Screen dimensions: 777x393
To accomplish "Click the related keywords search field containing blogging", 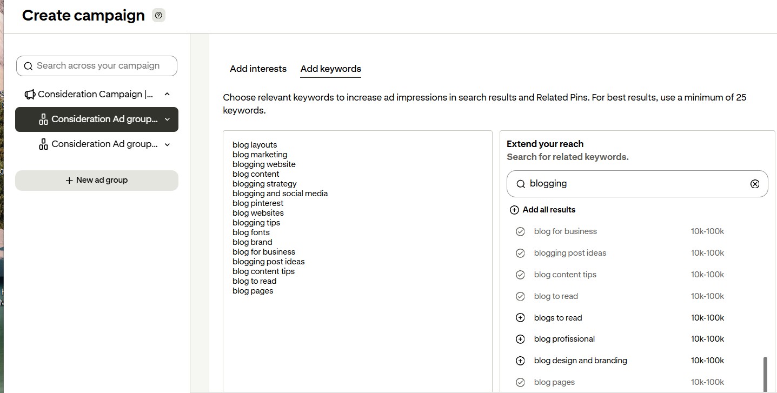I will pos(637,184).
